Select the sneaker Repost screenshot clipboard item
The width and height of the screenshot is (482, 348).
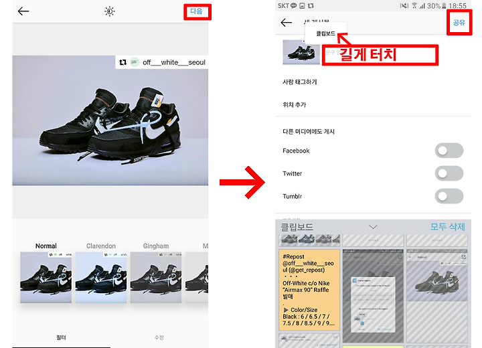point(437,296)
